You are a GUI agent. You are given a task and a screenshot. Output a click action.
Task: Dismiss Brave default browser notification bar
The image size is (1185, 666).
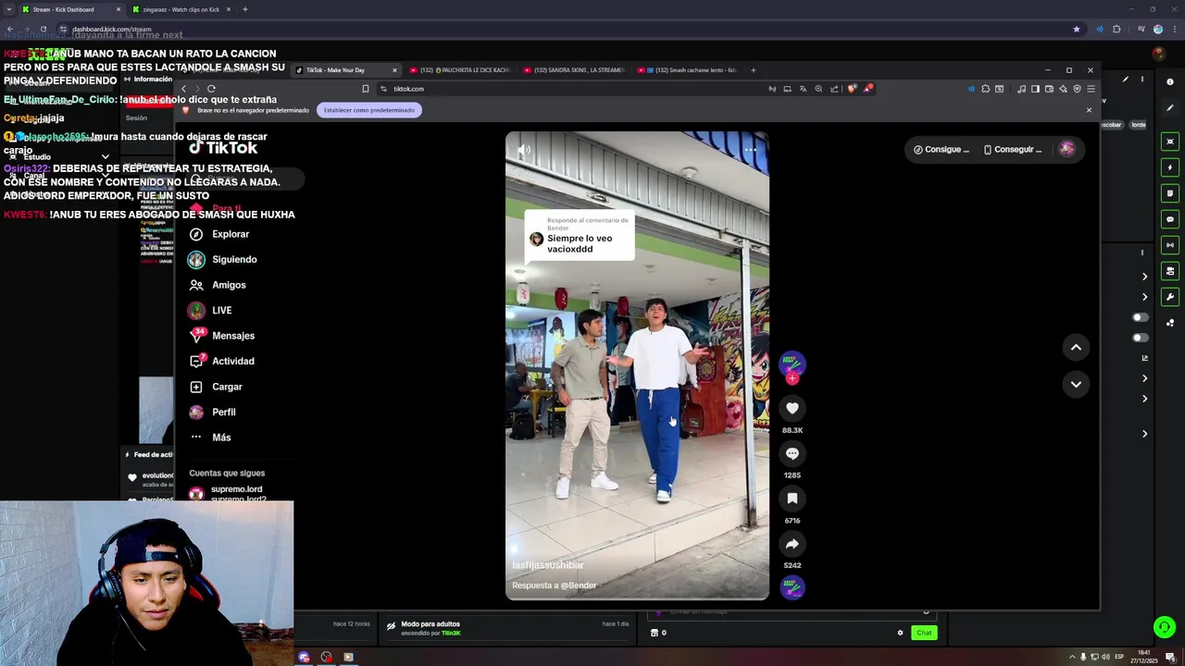tap(1089, 110)
